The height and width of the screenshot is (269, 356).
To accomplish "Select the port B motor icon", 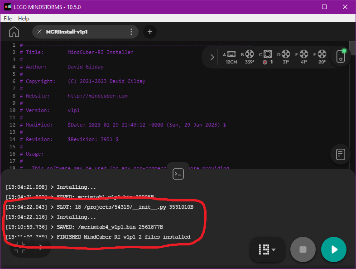I will point(250,54).
